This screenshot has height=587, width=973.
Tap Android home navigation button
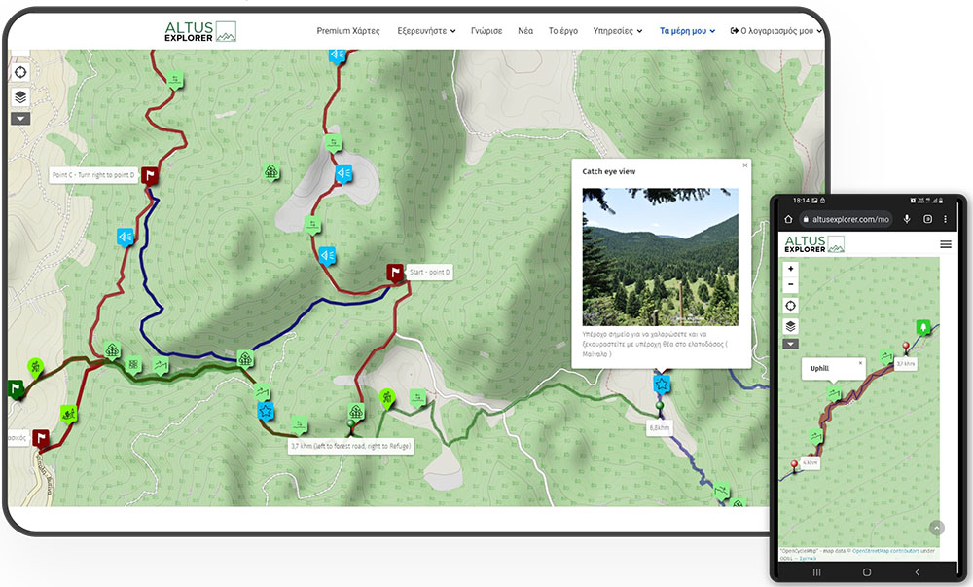867,572
